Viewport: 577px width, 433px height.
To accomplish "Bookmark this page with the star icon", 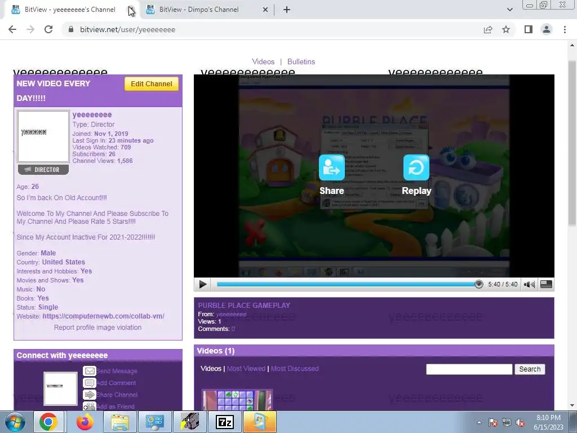I will pos(506,29).
